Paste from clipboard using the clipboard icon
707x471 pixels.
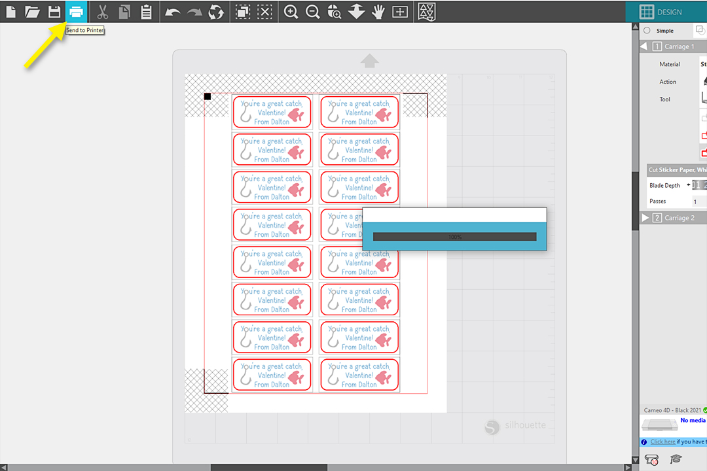146,12
